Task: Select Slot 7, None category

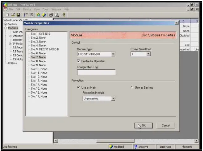Action: coord(38,57)
